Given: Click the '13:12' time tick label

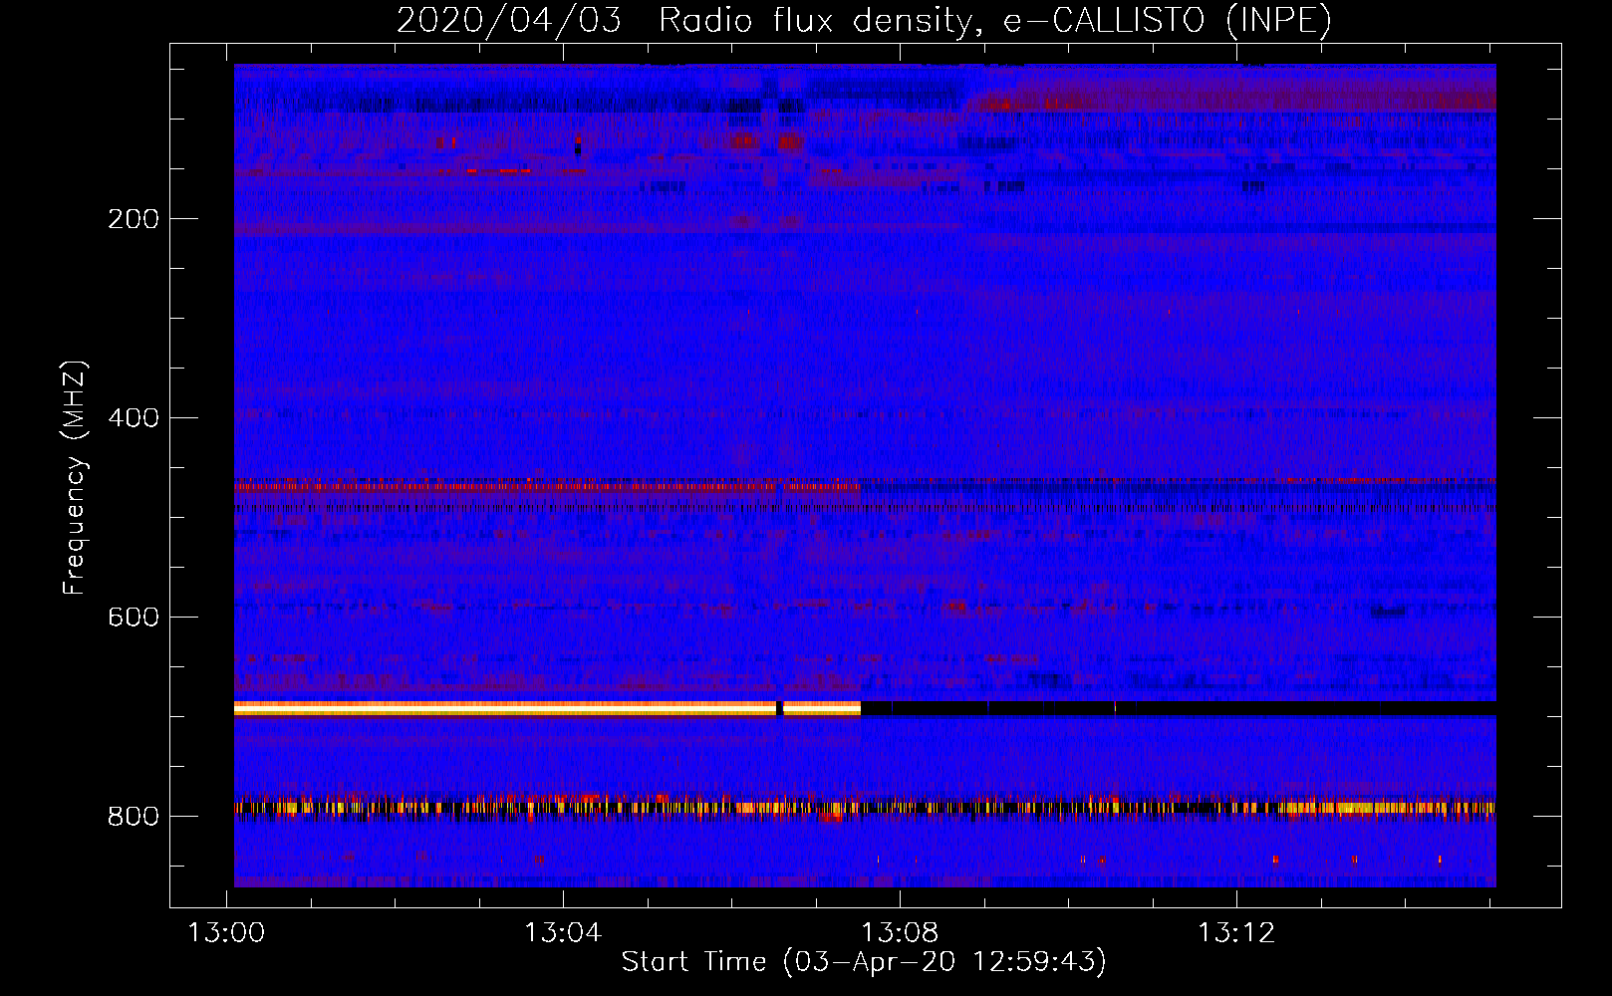Looking at the screenshot, I should tap(1236, 933).
